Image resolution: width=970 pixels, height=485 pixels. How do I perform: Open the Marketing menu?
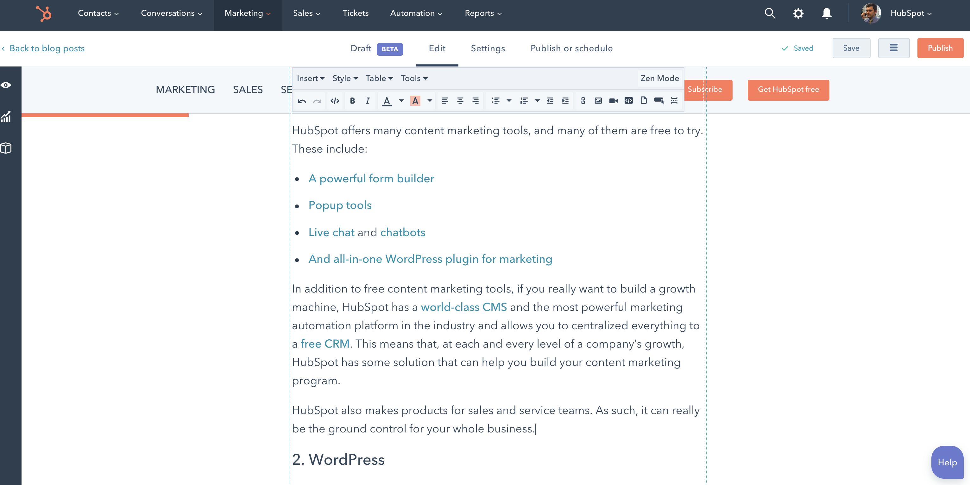248,14
